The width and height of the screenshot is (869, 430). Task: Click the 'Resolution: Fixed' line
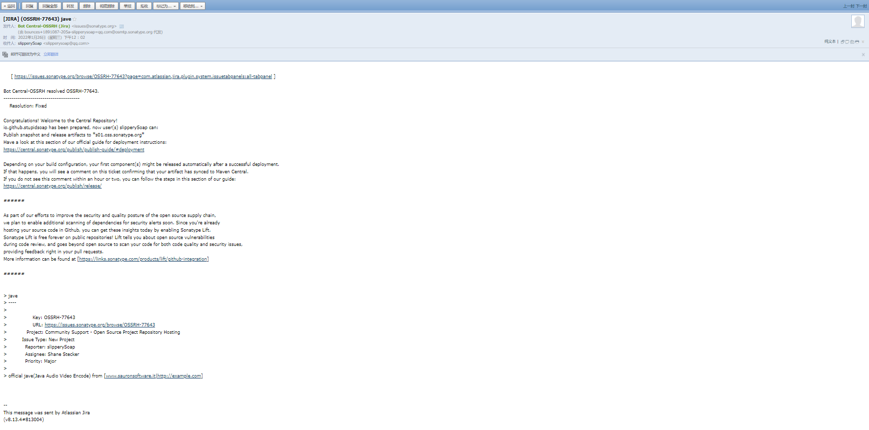pyautogui.click(x=28, y=106)
